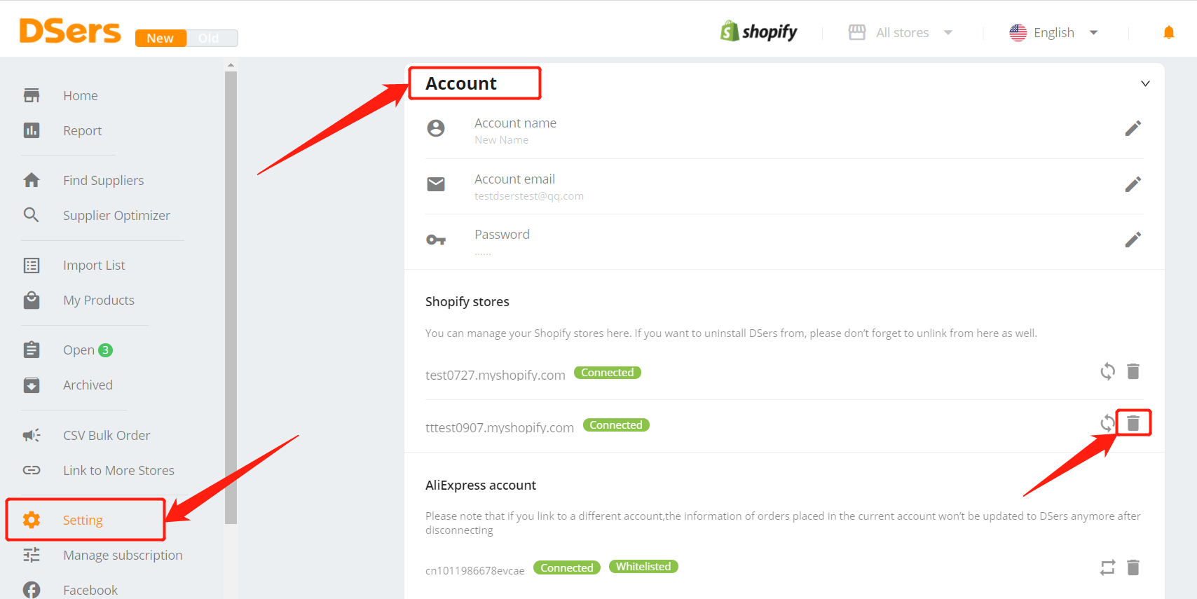Switch AliExpress account using swap icon
This screenshot has height=599, width=1197.
1107,567
